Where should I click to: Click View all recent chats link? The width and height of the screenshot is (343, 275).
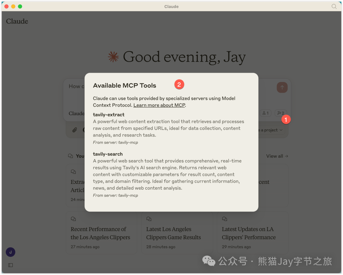tap(277, 156)
